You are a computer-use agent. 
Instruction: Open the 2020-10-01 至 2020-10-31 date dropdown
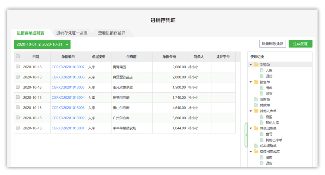[x=42, y=44]
